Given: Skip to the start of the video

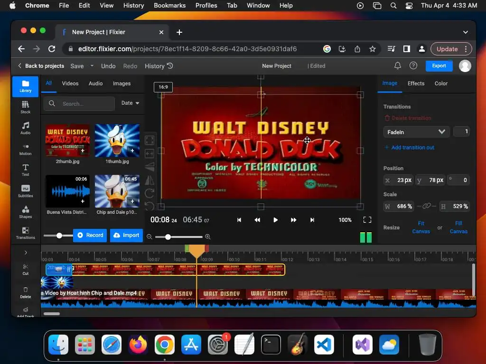Looking at the screenshot, I should [x=239, y=220].
